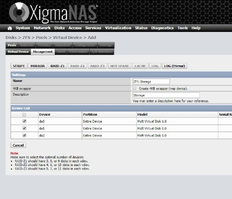Viewport: 232px width, 199px height.
Task: Open the Disks menu
Action: (x=60, y=28)
